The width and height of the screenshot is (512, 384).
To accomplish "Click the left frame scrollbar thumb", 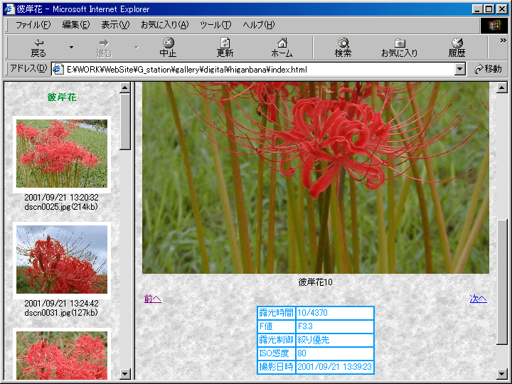I will 125,122.
